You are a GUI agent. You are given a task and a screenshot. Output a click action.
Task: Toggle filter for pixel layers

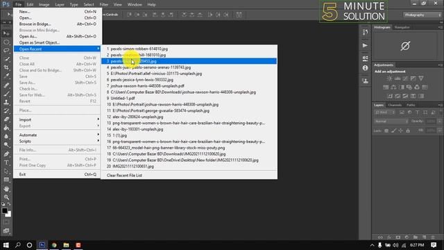402,112
